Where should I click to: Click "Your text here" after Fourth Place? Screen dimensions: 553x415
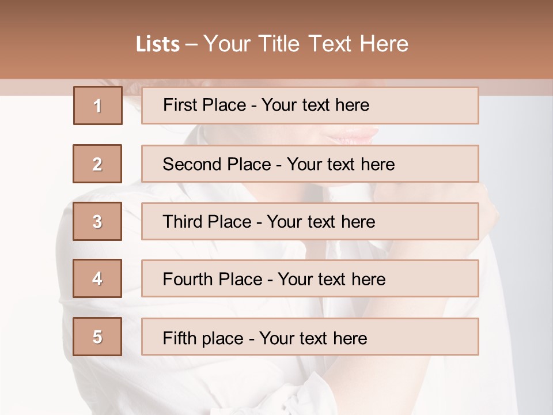click(331, 280)
